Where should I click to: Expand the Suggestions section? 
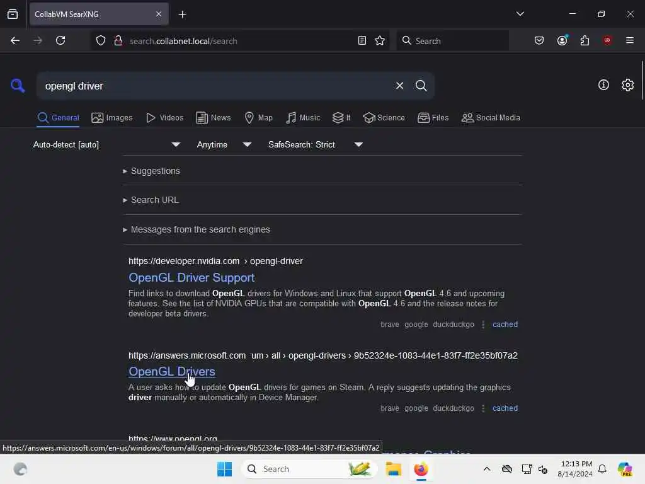pyautogui.click(x=151, y=171)
